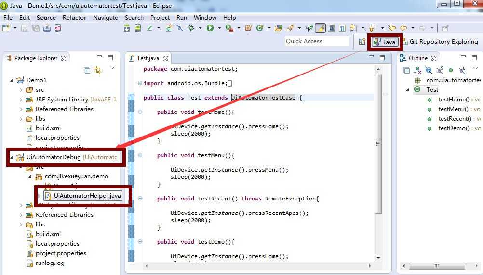Open the Refactor menu
Screen dimensions: 483x275
[x=75, y=17]
